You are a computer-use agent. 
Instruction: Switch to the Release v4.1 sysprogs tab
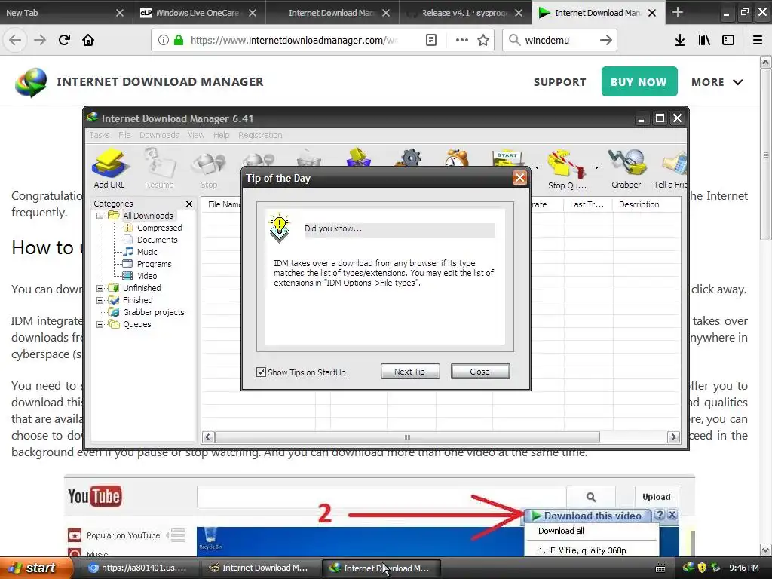[464, 13]
